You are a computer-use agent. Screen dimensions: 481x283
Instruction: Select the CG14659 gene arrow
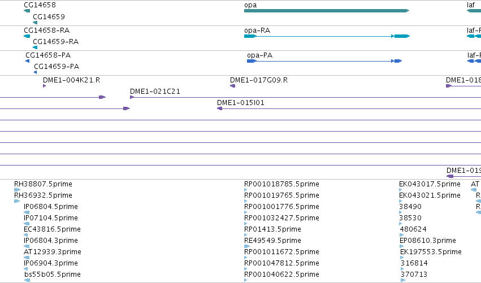pos(35,23)
